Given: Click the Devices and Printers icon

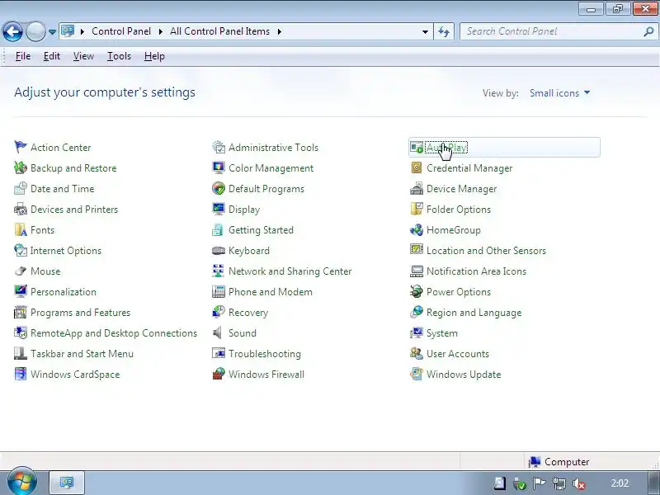Looking at the screenshot, I should point(20,209).
